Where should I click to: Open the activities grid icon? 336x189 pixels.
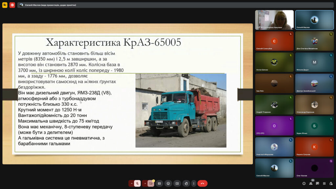pos(324,183)
